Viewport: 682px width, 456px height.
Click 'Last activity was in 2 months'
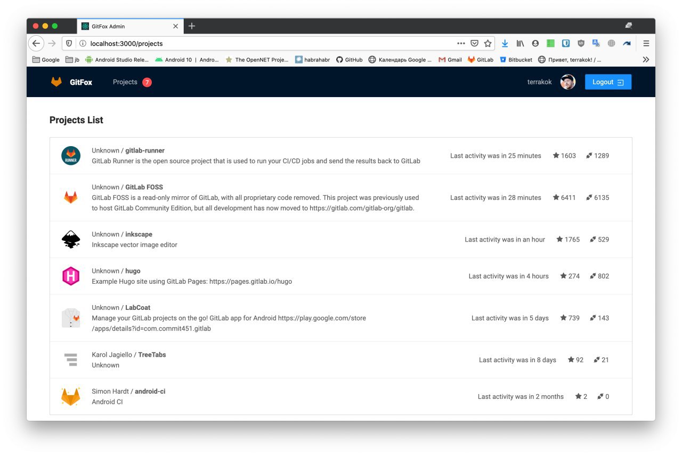pyautogui.click(x=521, y=396)
